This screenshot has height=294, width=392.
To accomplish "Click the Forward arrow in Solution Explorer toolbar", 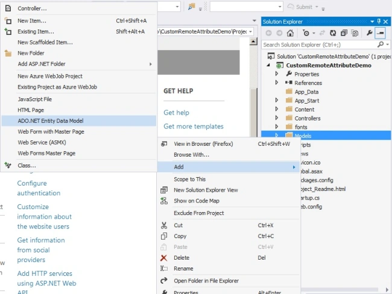I will click(x=279, y=33).
